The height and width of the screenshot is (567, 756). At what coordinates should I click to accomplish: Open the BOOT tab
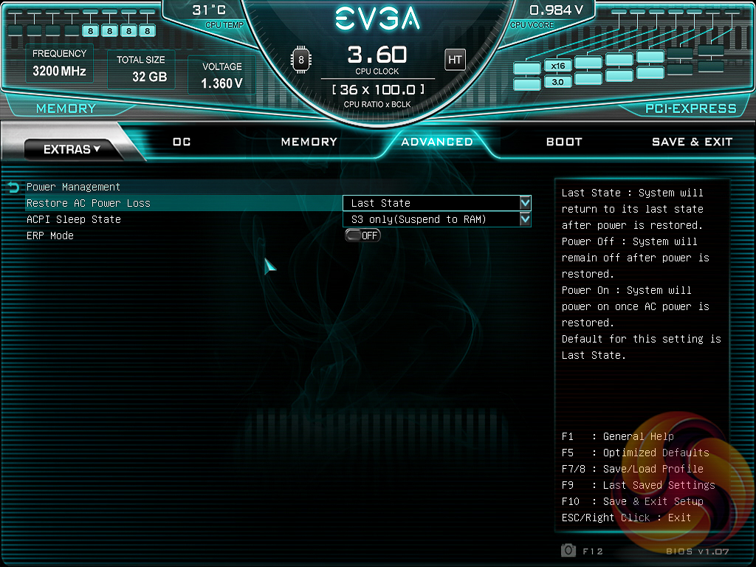coord(564,142)
